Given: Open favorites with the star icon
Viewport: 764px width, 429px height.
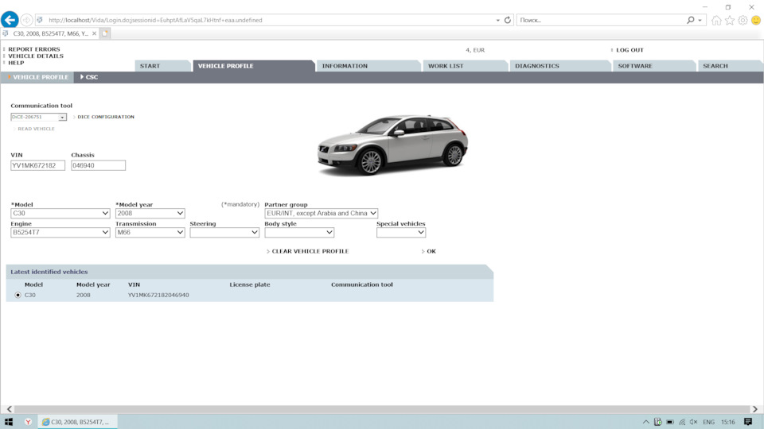Looking at the screenshot, I should tap(729, 20).
